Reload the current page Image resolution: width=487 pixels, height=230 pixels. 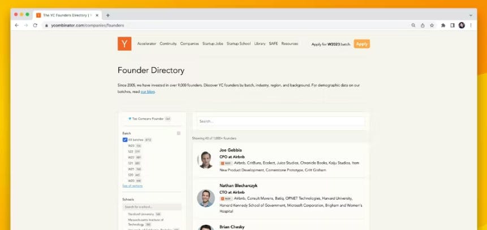click(x=35, y=25)
